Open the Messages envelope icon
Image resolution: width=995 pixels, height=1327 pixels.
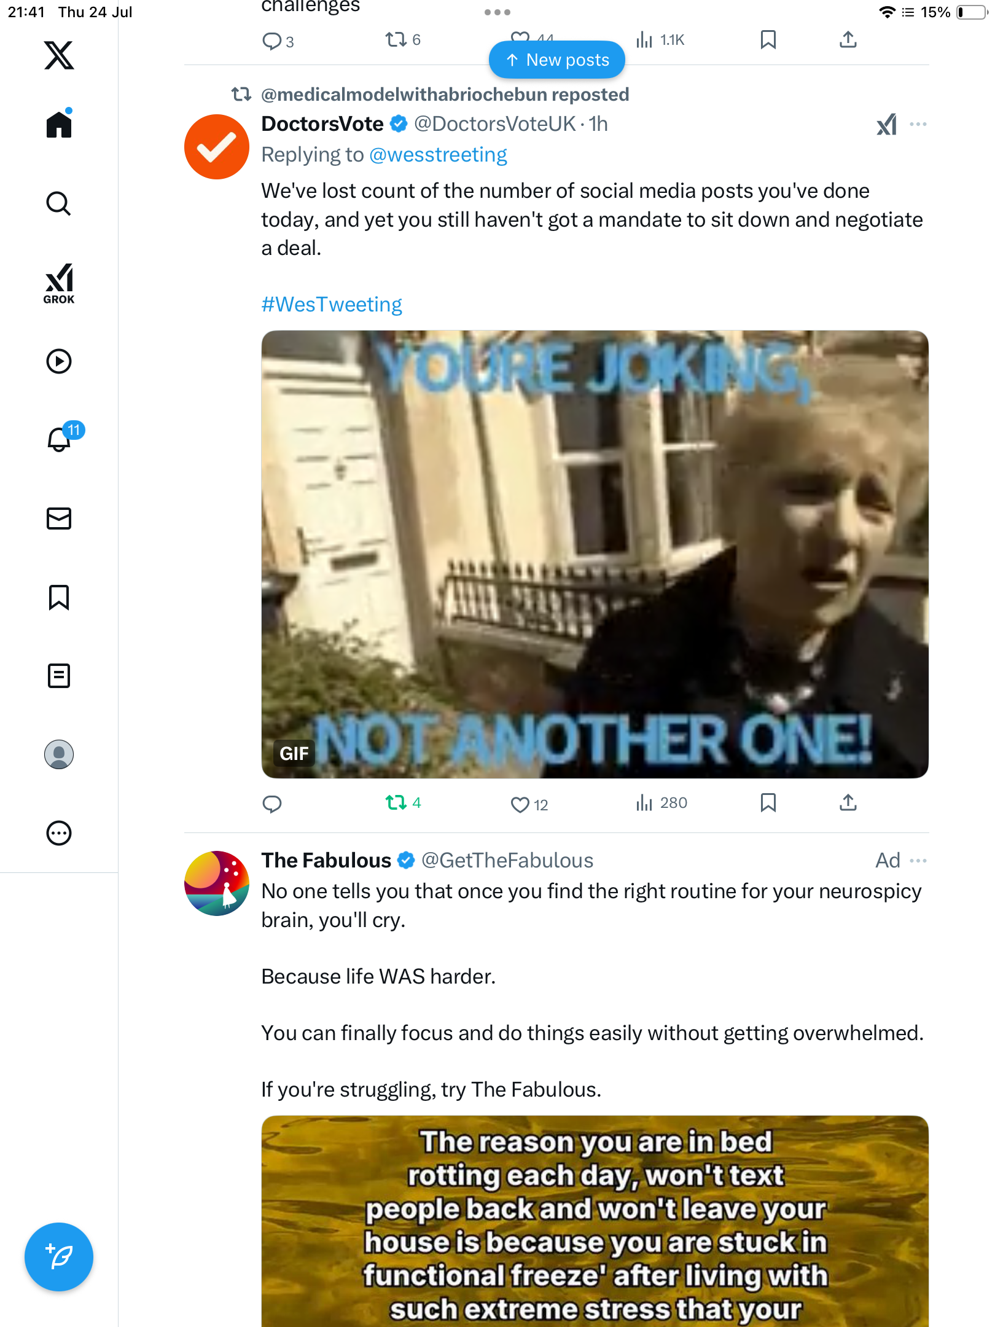pyautogui.click(x=59, y=519)
